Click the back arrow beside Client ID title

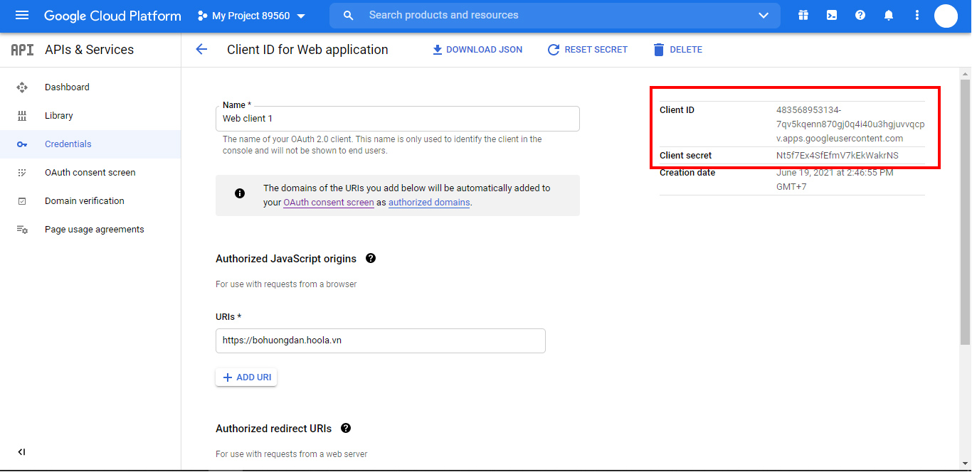coord(201,49)
